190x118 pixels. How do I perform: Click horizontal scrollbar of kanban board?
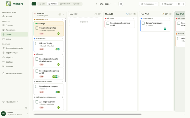pyautogui.click(x=88, y=114)
